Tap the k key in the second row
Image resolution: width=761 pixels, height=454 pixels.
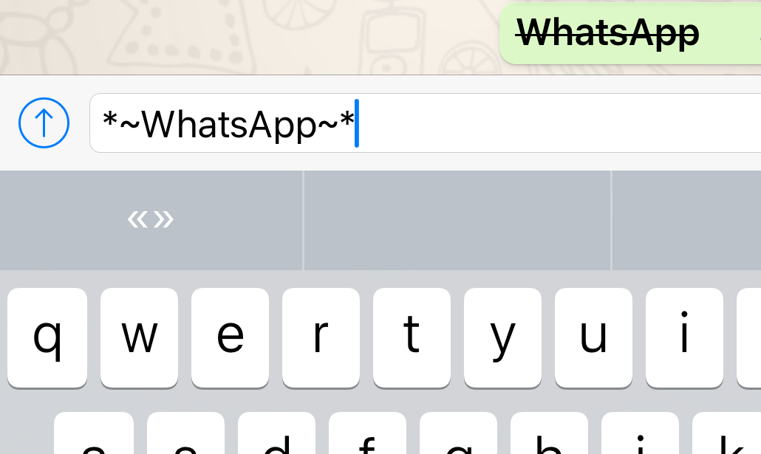click(x=726, y=433)
